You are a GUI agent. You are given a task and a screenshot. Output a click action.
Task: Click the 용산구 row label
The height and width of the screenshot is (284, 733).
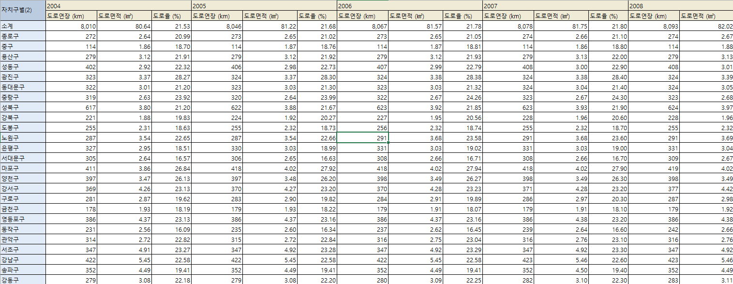click(x=23, y=57)
